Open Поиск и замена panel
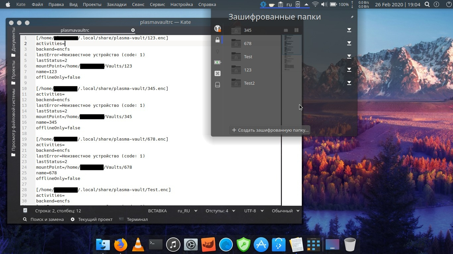The image size is (453, 254). (x=43, y=219)
